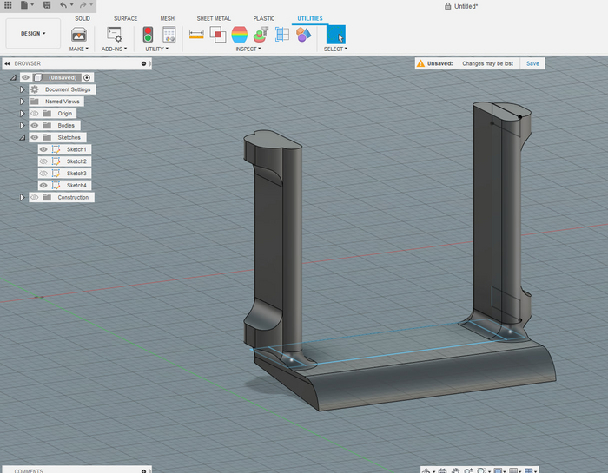This screenshot has width=608, height=473.
Task: Open the Inspect dropdown menu
Action: (x=248, y=49)
